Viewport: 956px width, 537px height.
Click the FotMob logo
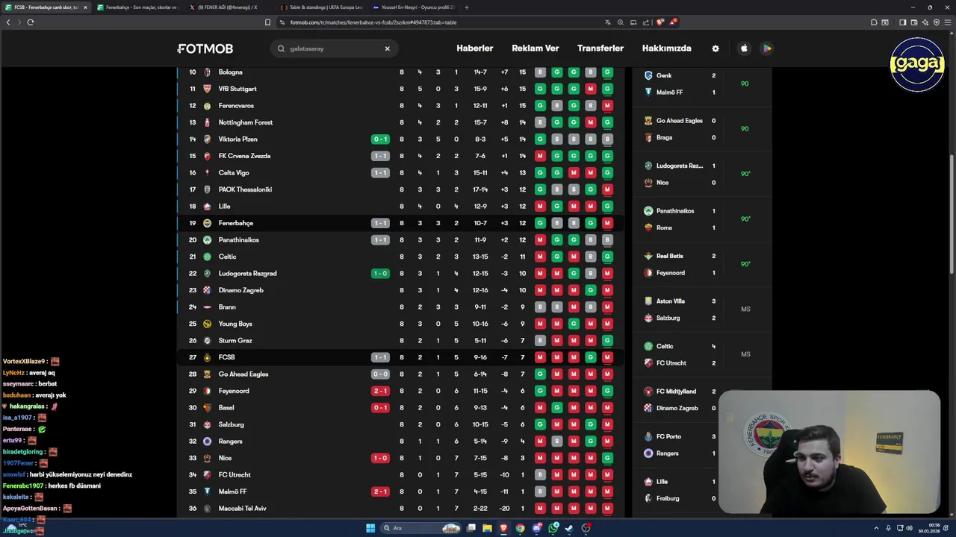(x=205, y=48)
